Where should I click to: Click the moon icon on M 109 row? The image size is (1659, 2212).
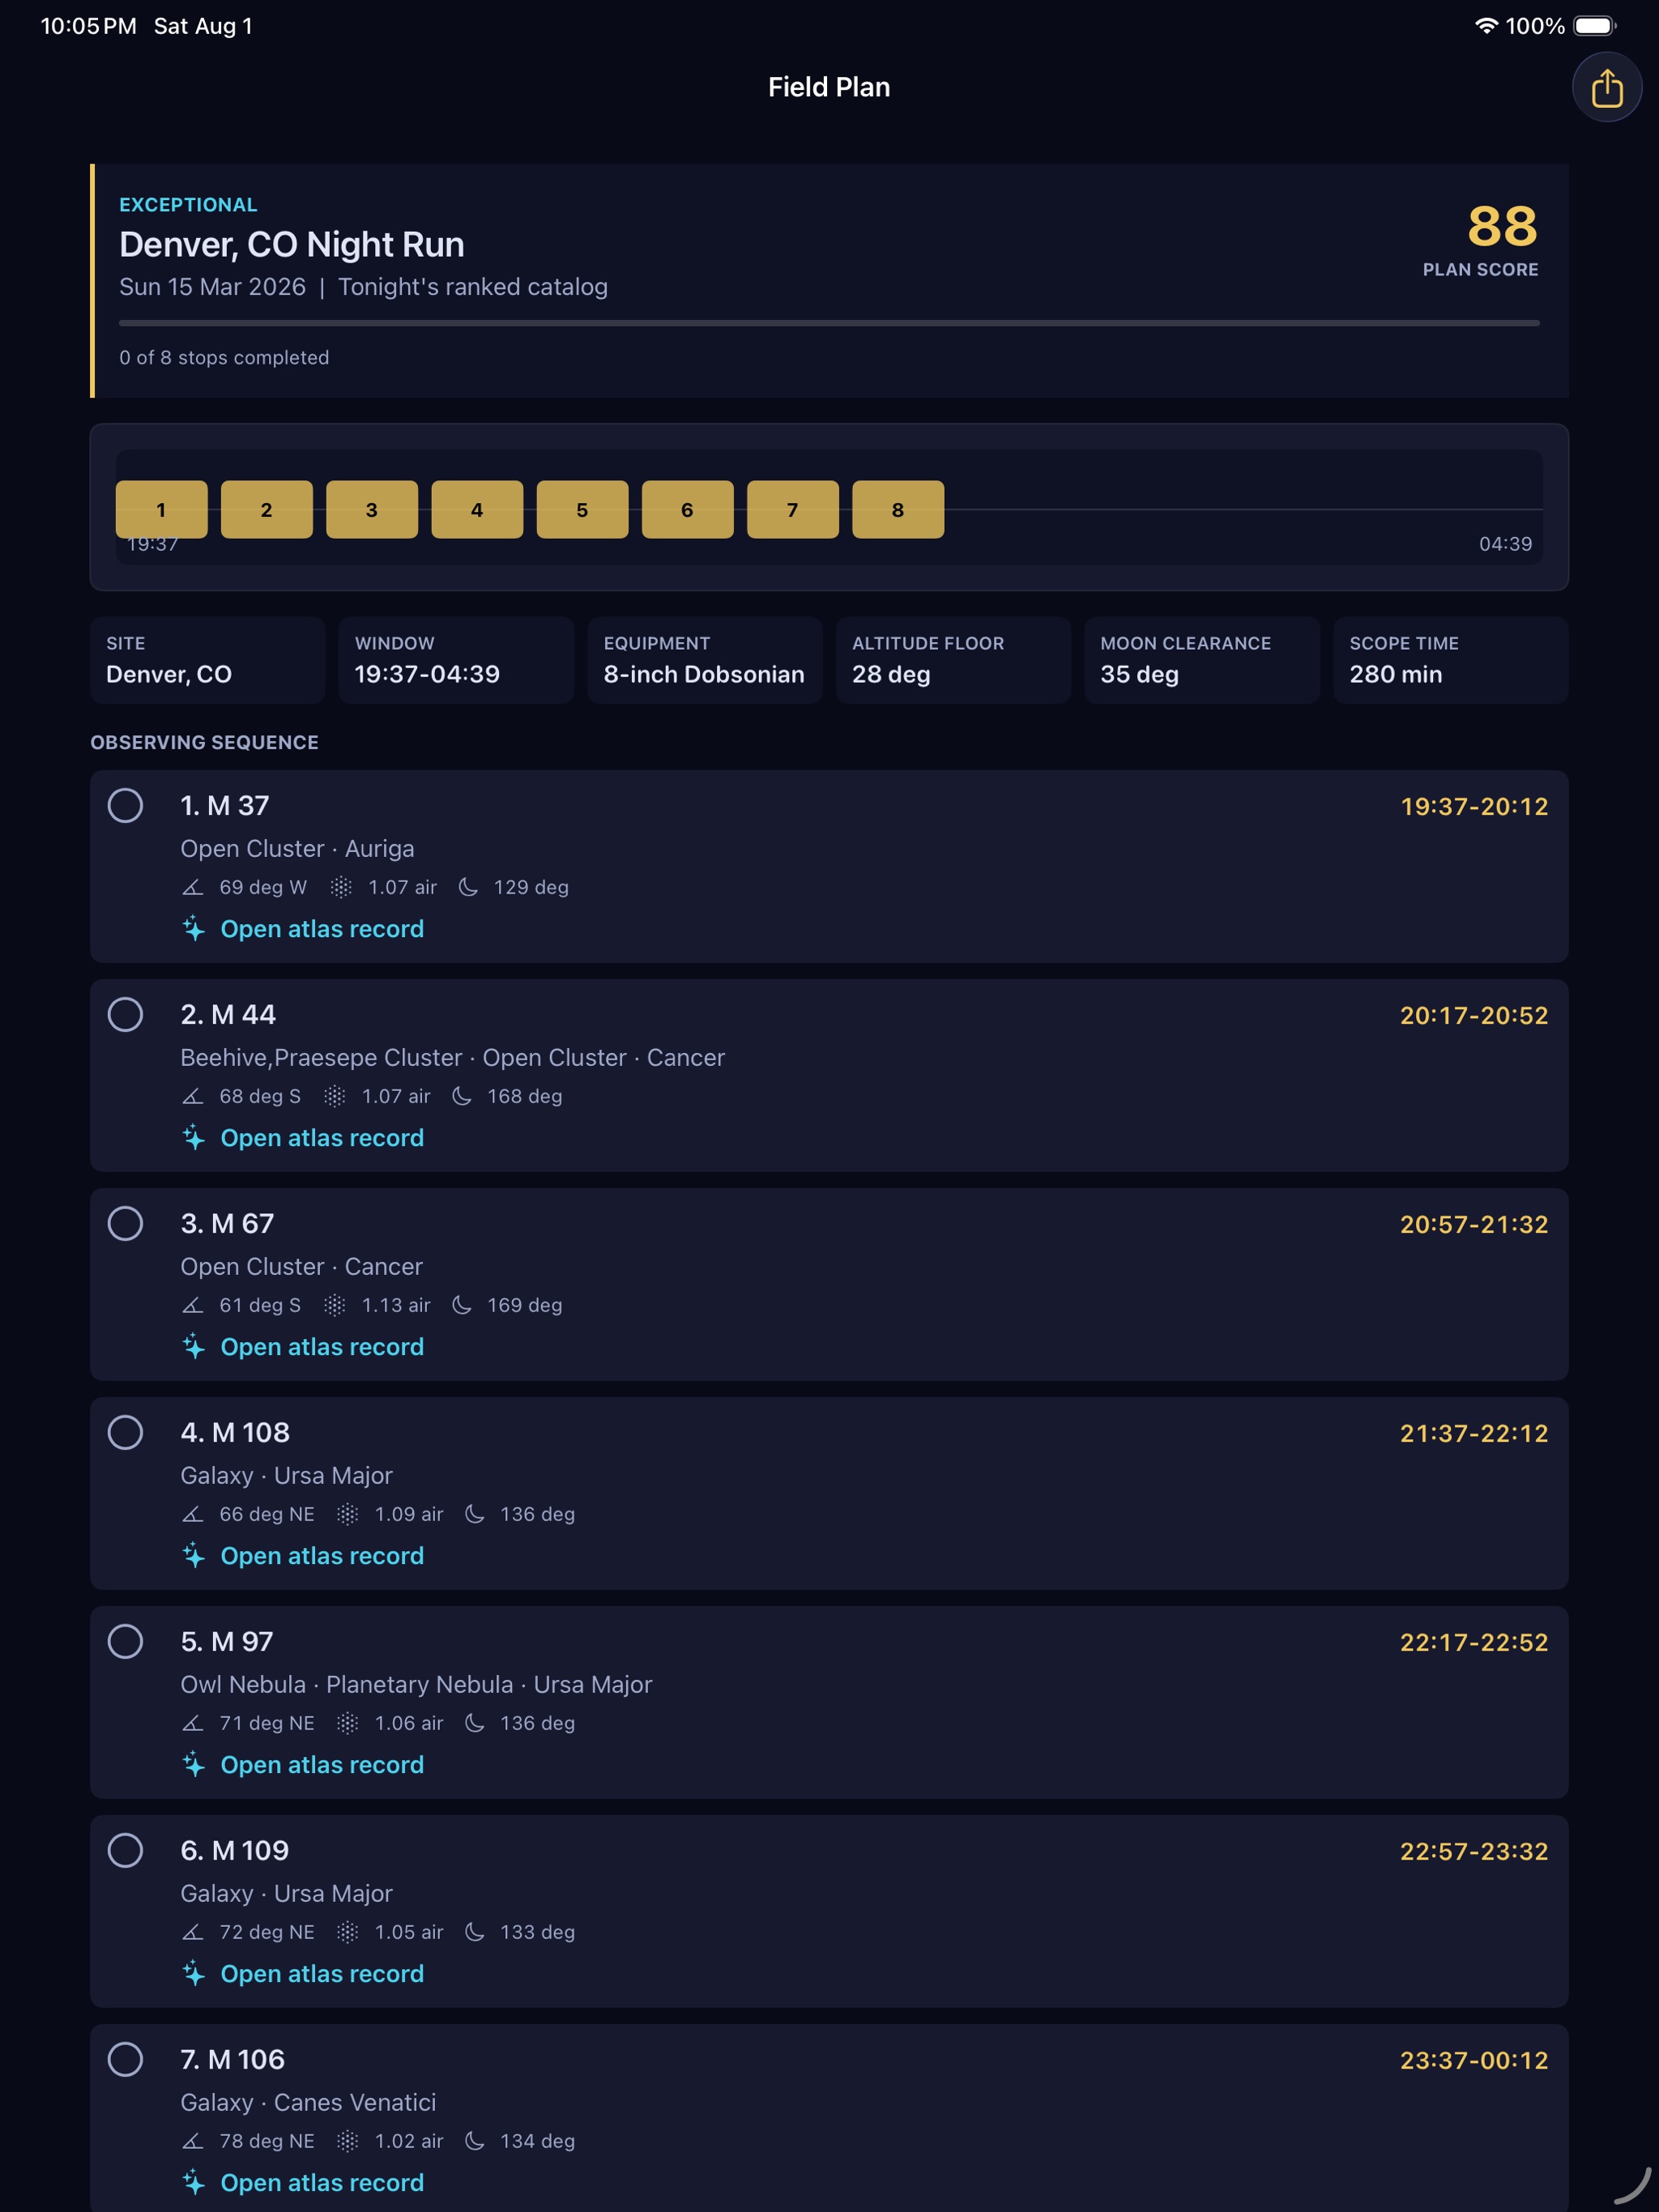coord(475,1933)
